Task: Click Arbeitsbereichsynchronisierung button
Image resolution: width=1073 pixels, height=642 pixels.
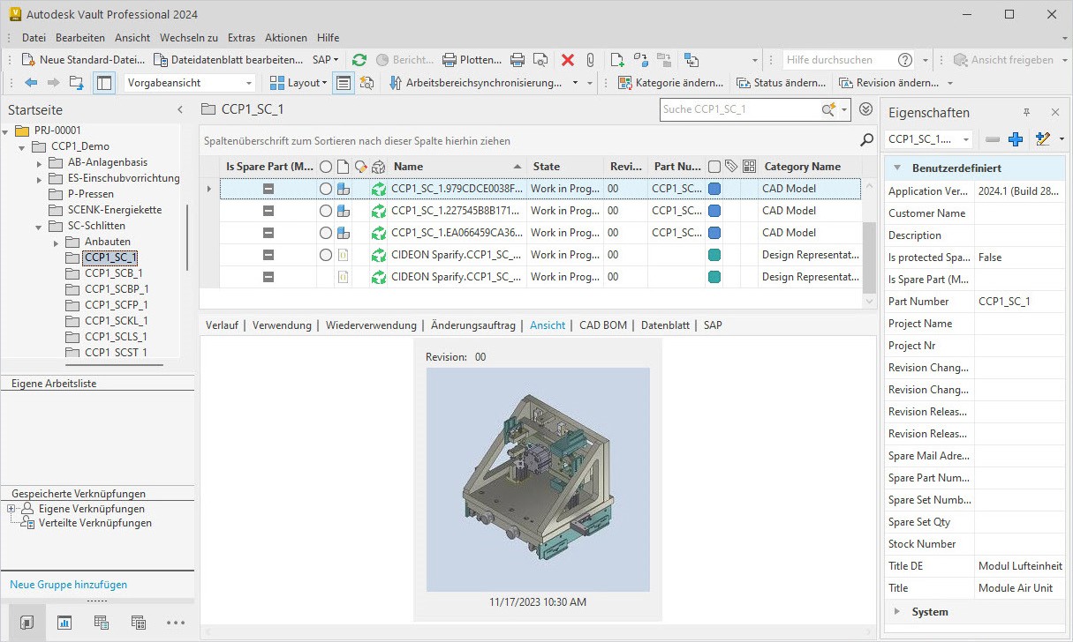Action: [476, 83]
